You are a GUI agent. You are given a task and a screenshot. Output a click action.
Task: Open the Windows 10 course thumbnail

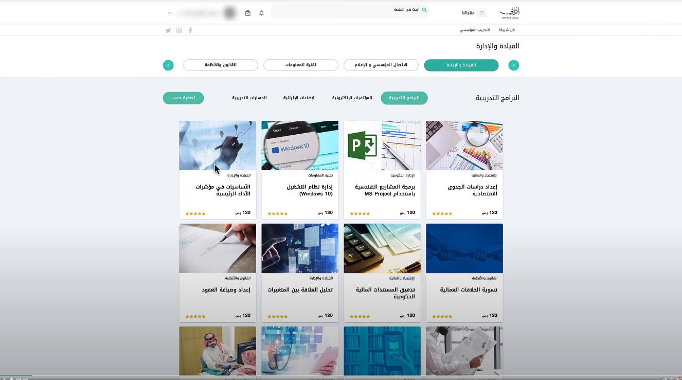(x=300, y=146)
